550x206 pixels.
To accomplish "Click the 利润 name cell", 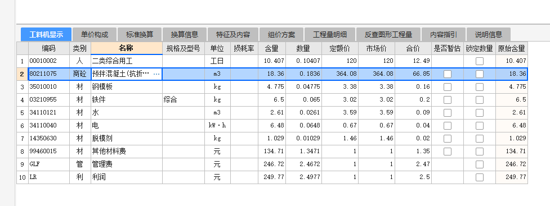I will (x=126, y=177).
